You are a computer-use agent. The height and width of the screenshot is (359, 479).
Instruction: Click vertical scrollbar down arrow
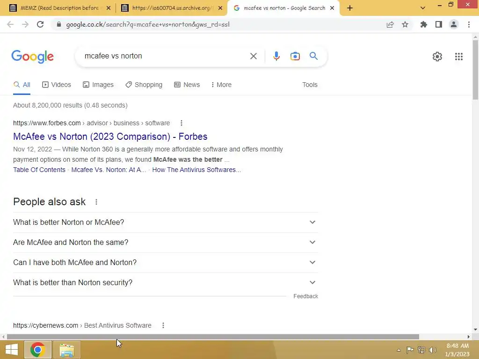(475, 330)
